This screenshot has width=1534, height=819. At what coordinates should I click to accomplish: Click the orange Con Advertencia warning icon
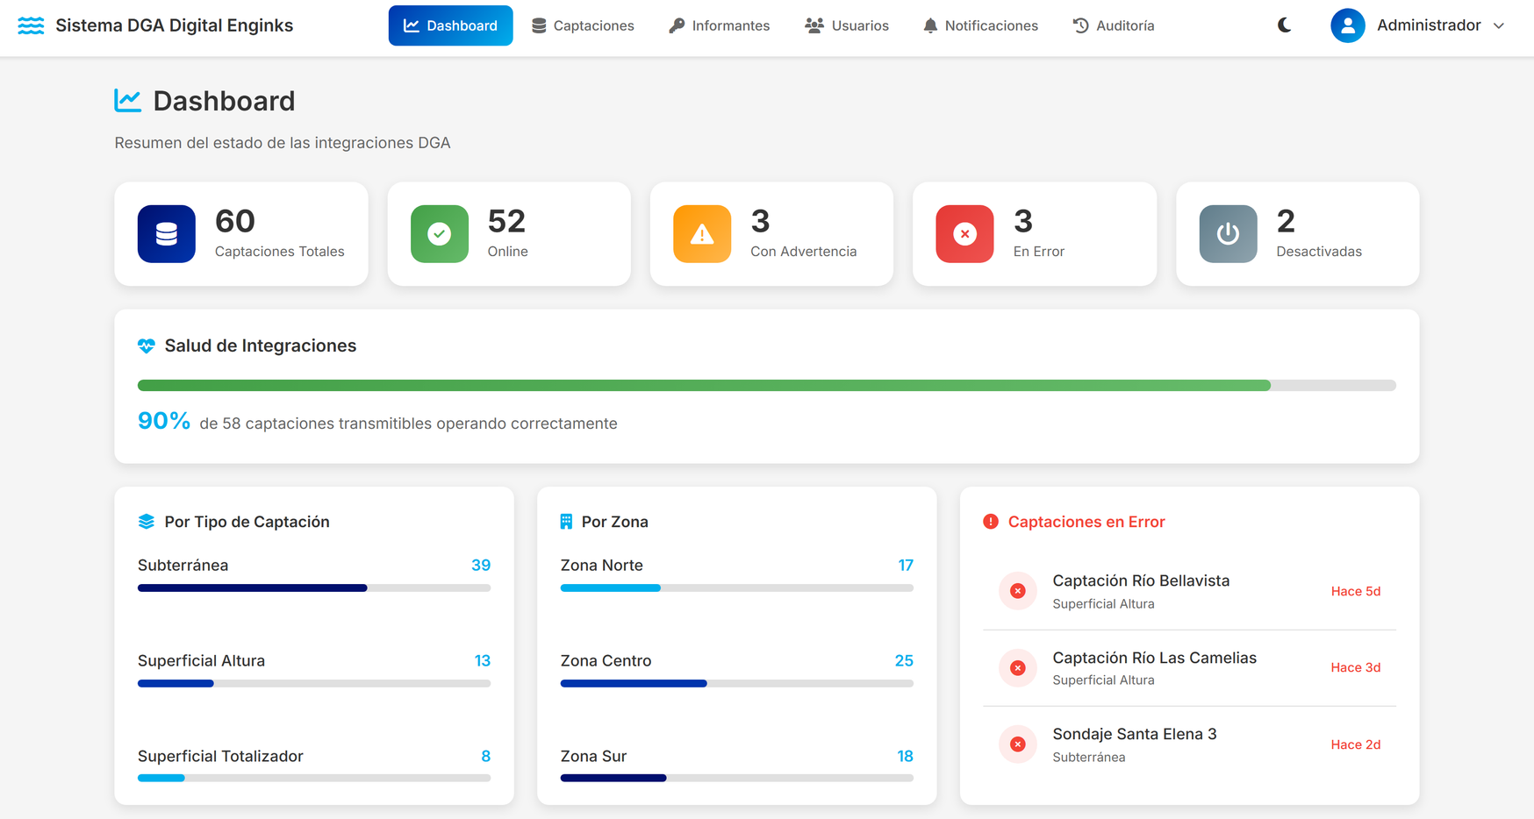[702, 234]
